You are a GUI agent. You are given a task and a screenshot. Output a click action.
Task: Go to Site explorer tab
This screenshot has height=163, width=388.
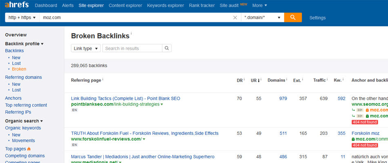(x=91, y=5)
